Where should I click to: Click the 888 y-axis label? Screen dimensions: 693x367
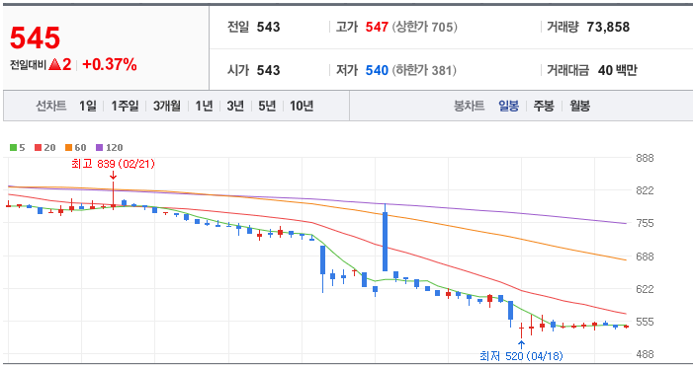click(x=645, y=158)
